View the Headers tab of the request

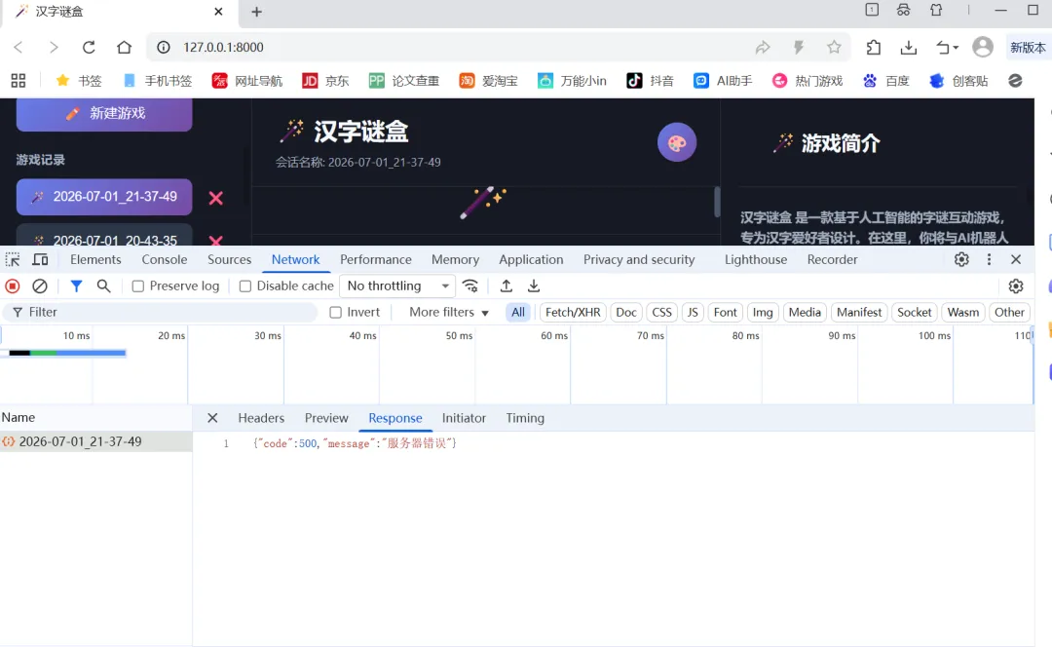[x=261, y=418]
